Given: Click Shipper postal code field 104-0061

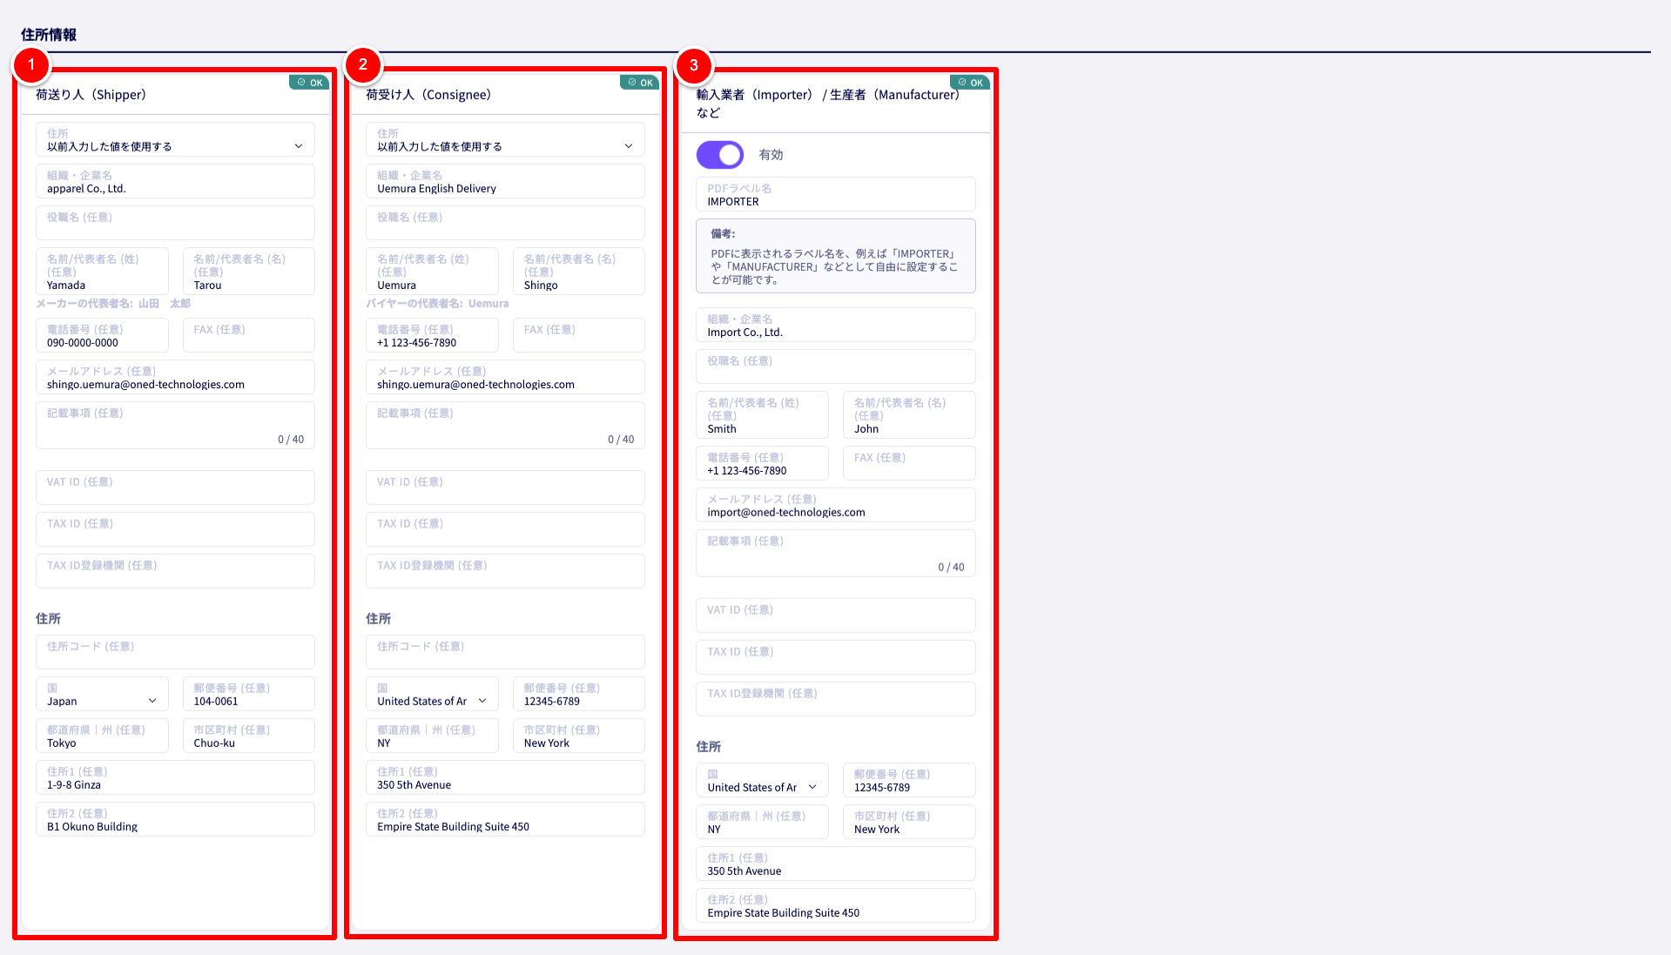Looking at the screenshot, I should coord(248,695).
